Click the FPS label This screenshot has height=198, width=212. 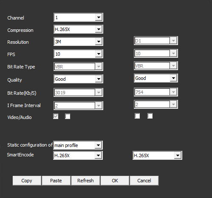(11, 54)
